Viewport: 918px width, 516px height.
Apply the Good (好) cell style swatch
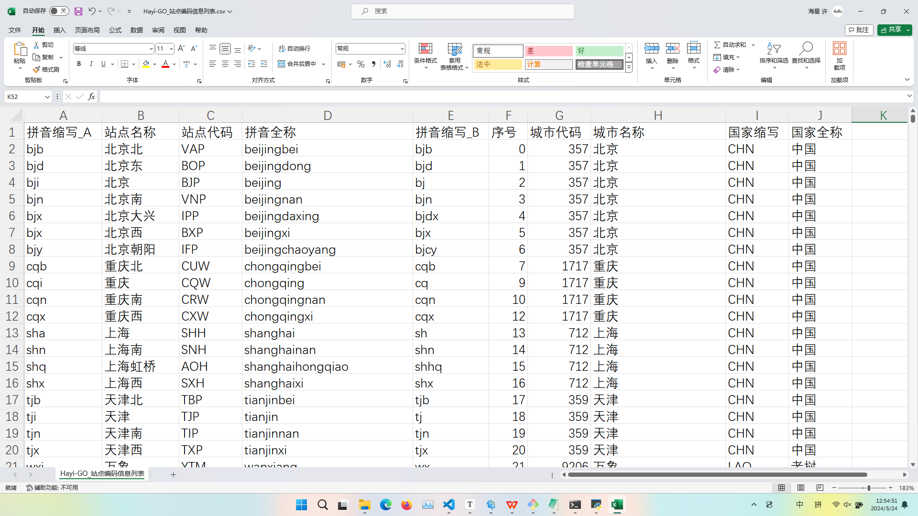pyautogui.click(x=599, y=51)
